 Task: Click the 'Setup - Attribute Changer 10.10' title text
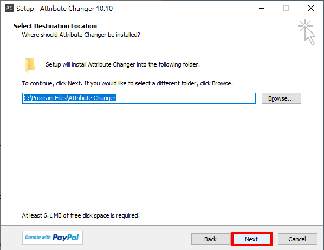[x=64, y=9]
